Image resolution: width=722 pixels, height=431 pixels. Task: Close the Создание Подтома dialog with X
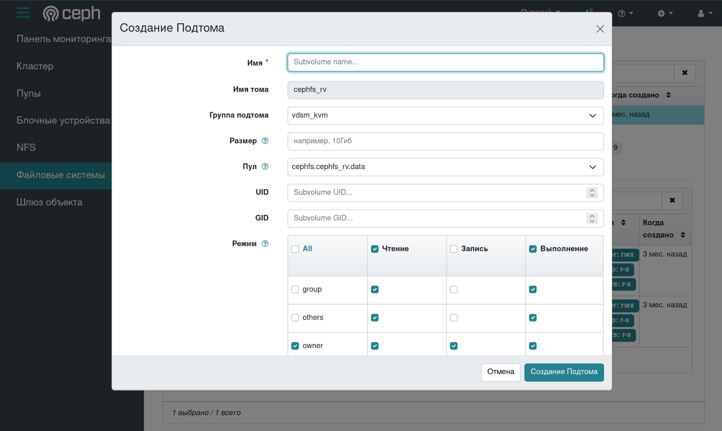600,29
